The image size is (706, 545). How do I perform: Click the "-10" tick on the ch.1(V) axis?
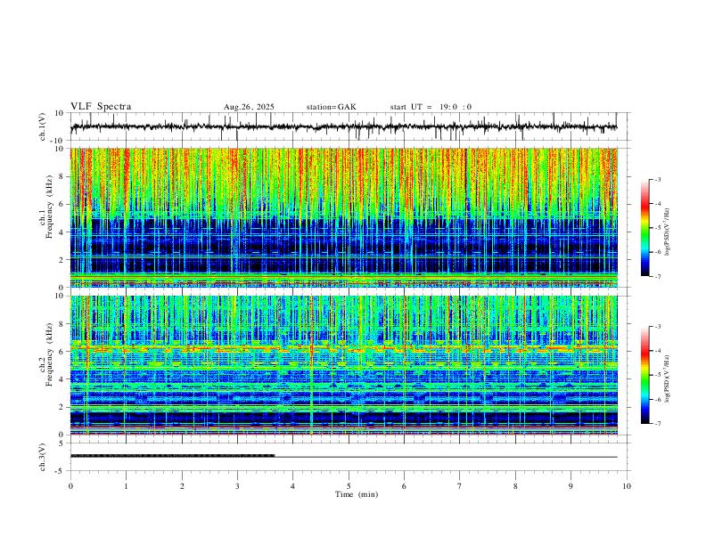click(58, 141)
